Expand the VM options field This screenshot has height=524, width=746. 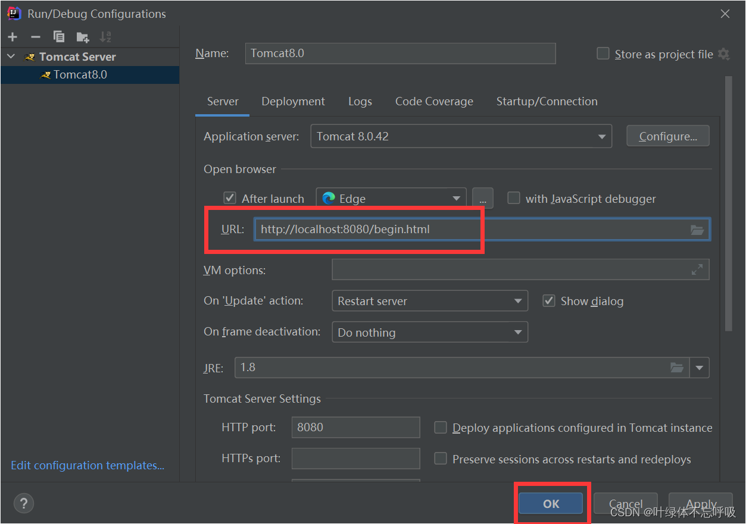(697, 270)
